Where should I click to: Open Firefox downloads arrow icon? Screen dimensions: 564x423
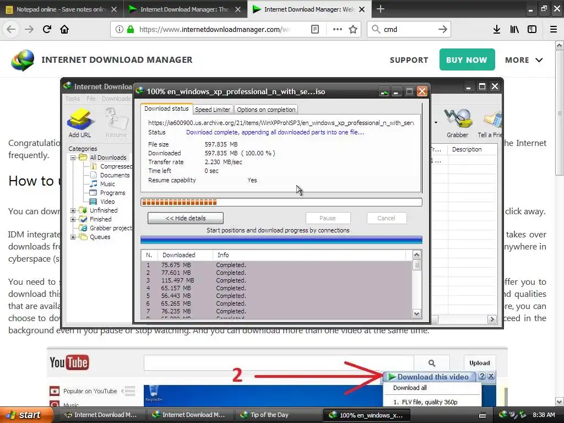click(x=496, y=29)
